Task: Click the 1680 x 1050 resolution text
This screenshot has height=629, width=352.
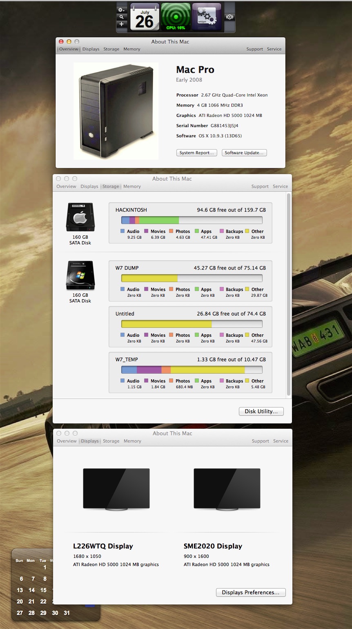Action: (87, 556)
